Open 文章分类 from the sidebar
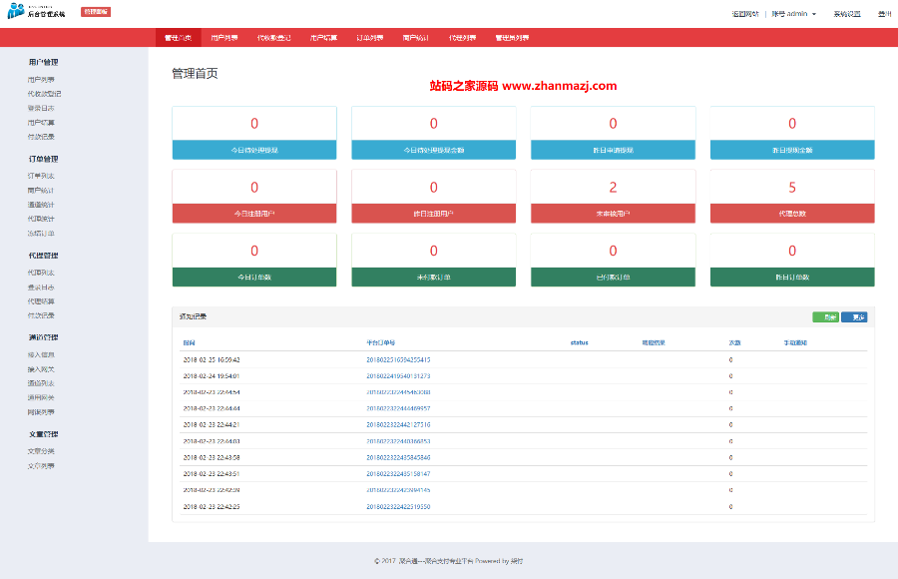Screen dimensions: 898x579 coord(42,449)
